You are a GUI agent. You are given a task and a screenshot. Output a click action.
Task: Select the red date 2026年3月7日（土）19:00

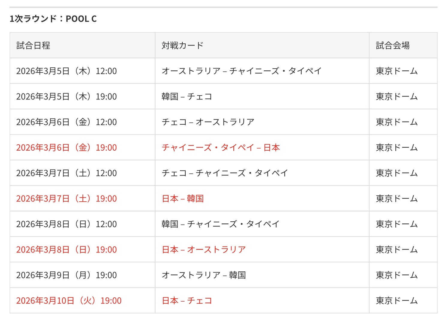(x=66, y=199)
